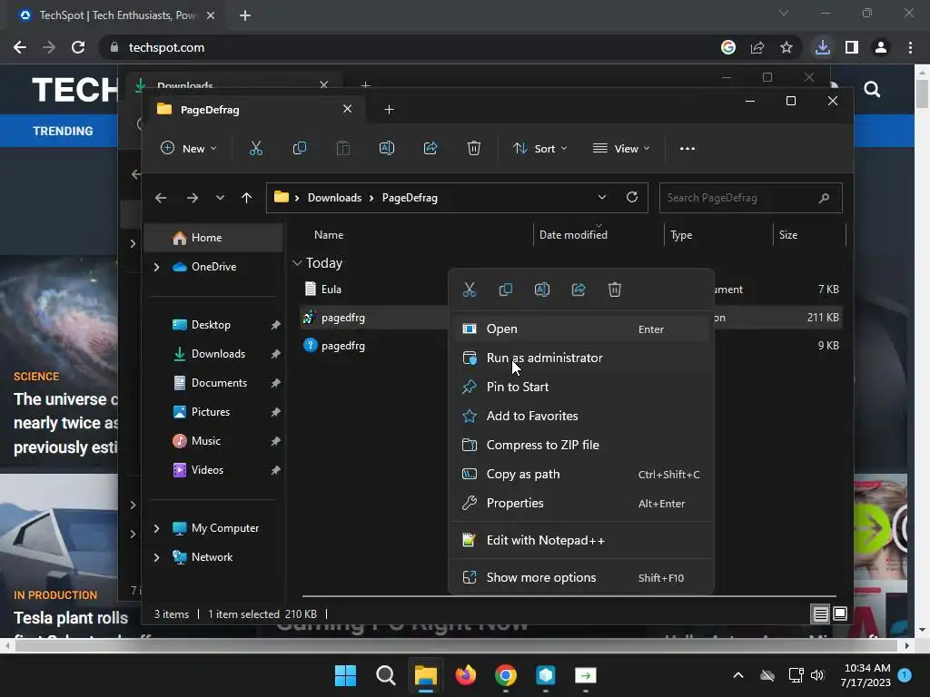930x697 pixels.
Task: Show hidden system tray icons
Action: tap(738, 675)
